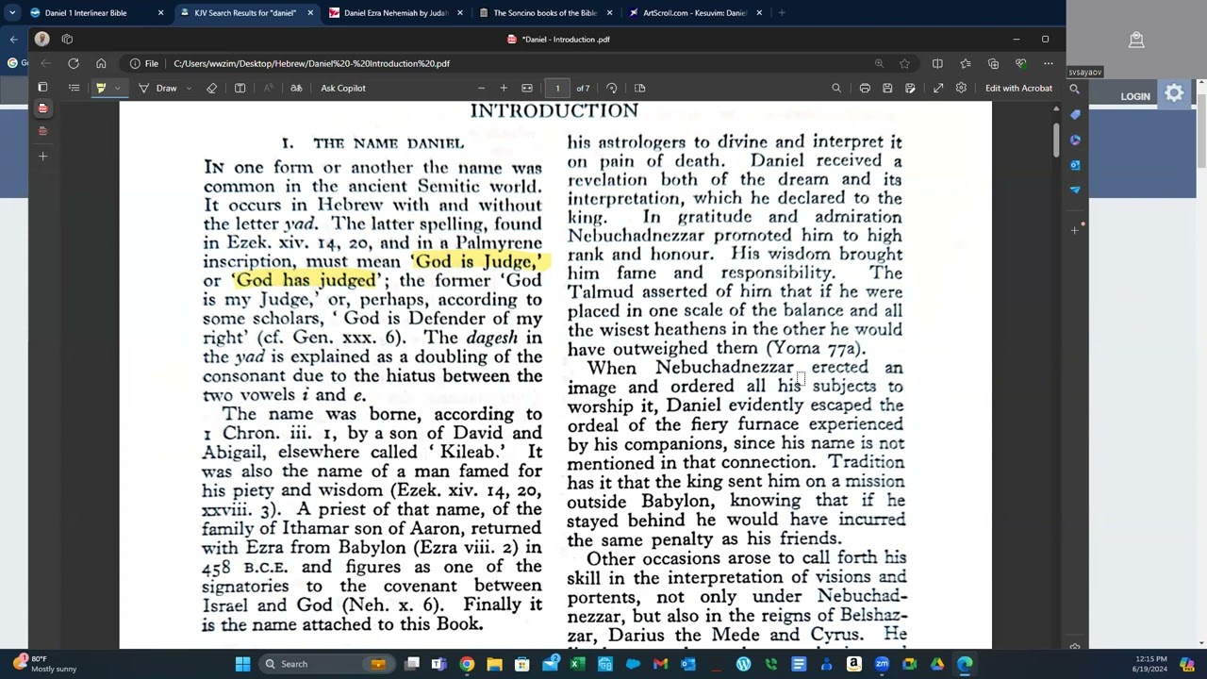The height and width of the screenshot is (679, 1207).
Task: Click the PDF vertical scrollbar thumb
Action: [1055, 139]
